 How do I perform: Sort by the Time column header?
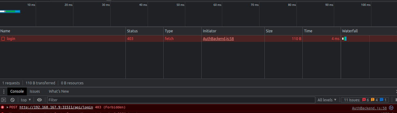pos(321,31)
